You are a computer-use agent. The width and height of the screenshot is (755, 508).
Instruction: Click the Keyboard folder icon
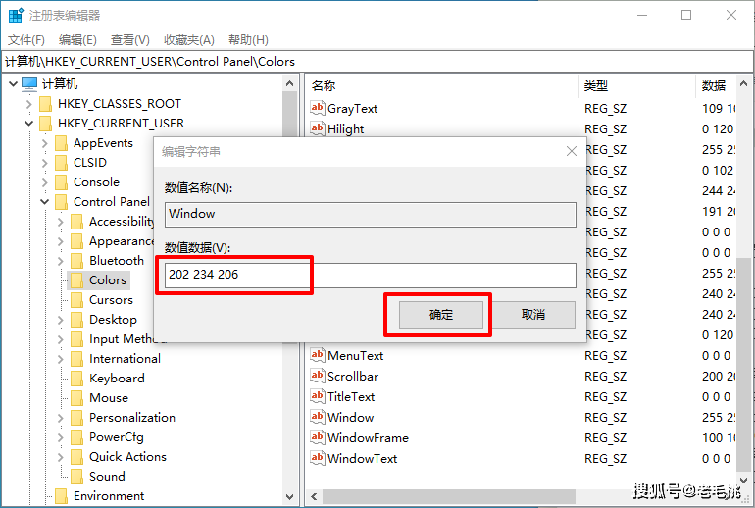point(77,379)
